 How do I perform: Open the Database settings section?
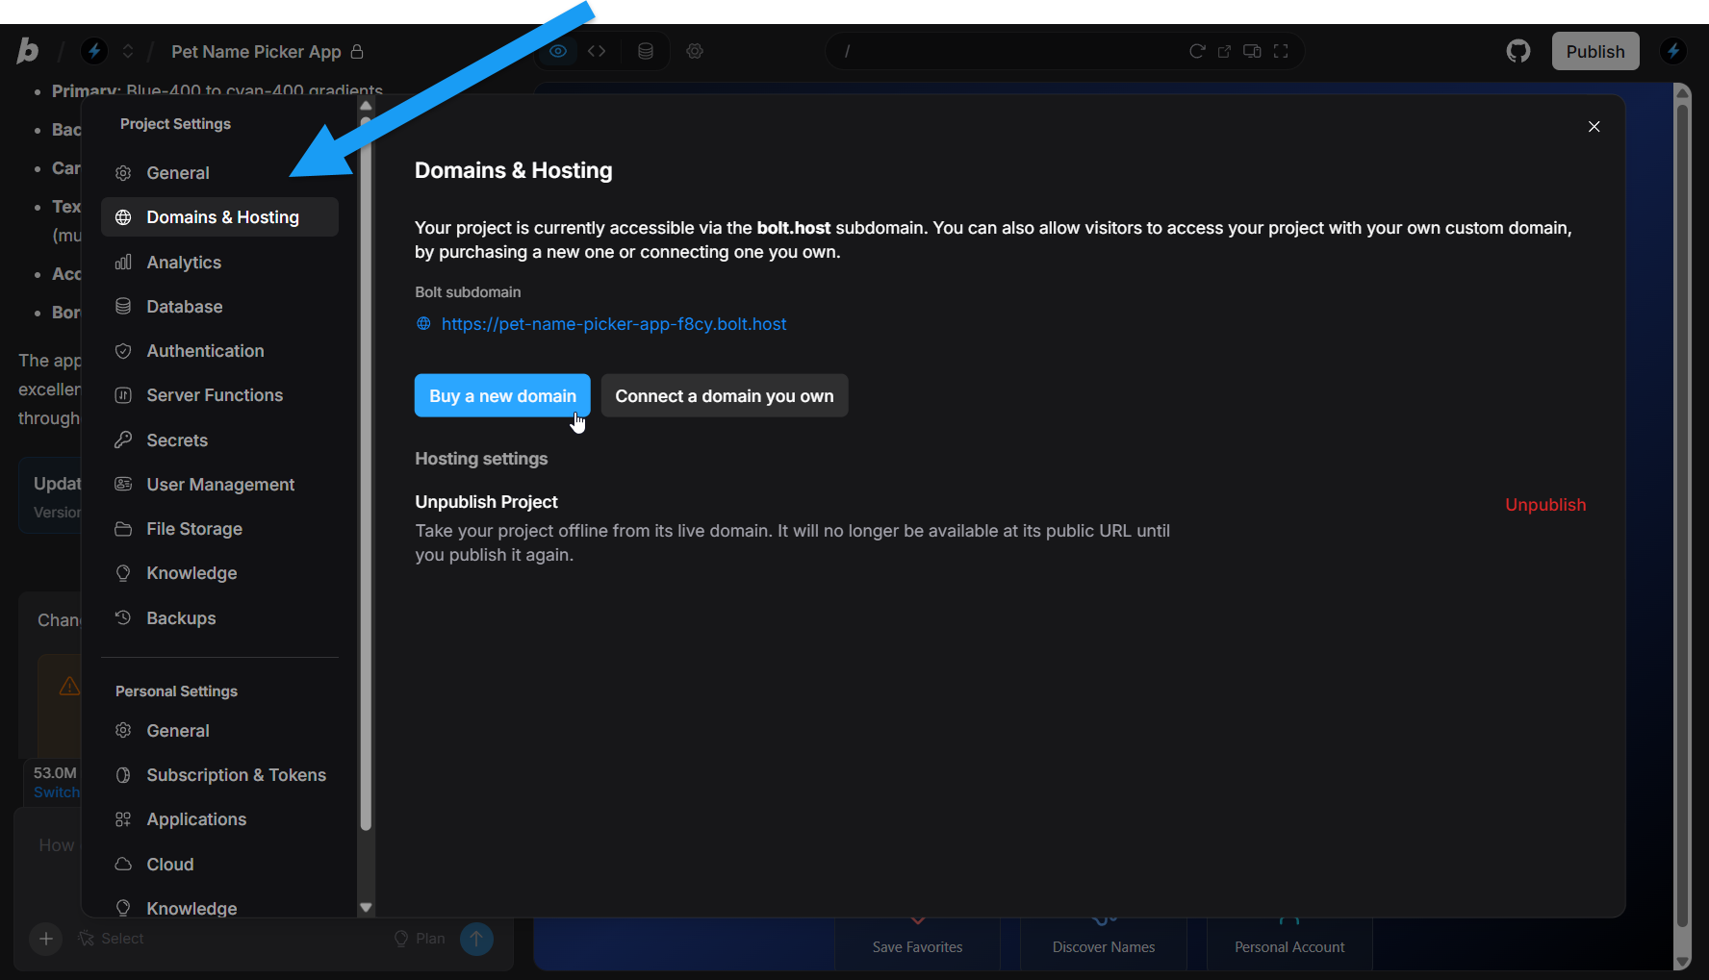[x=219, y=307]
